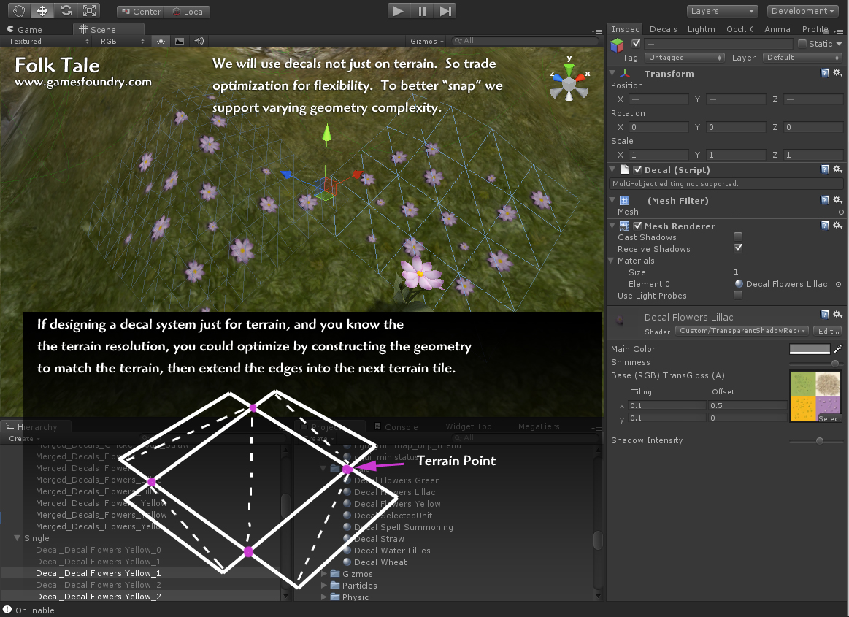
Task: Open the Development layout dropdown
Action: point(802,11)
